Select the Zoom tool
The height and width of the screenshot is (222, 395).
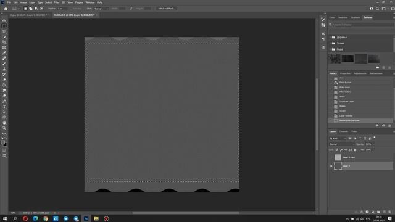[x=4, y=128]
